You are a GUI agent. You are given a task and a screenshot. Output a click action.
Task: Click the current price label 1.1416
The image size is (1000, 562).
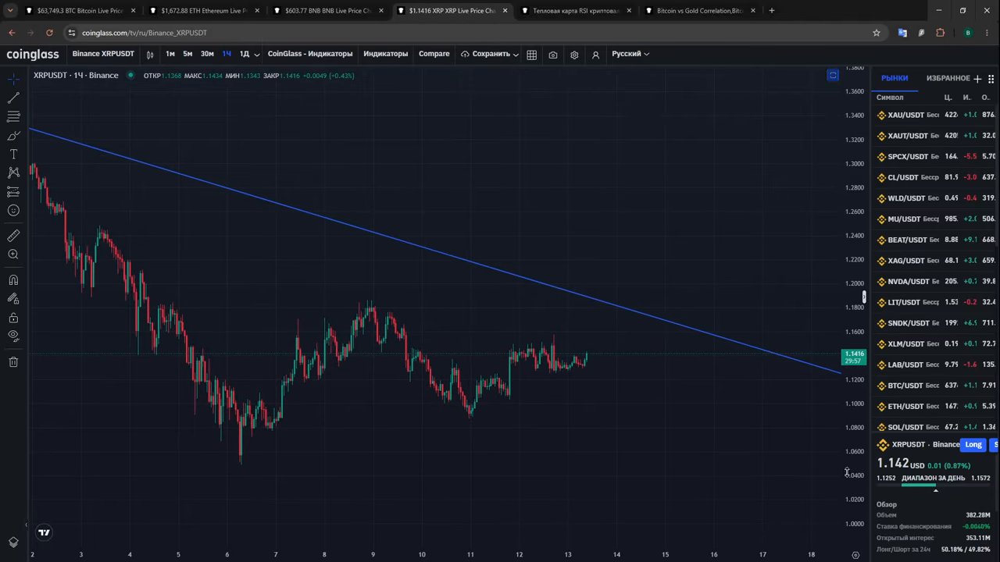pyautogui.click(x=853, y=357)
